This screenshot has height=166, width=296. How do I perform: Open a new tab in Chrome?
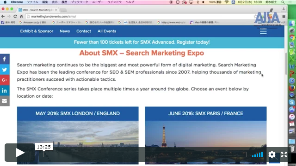[63, 10]
